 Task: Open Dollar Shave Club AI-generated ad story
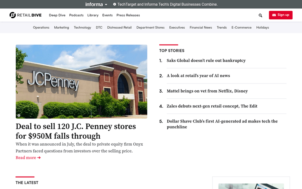222,124
